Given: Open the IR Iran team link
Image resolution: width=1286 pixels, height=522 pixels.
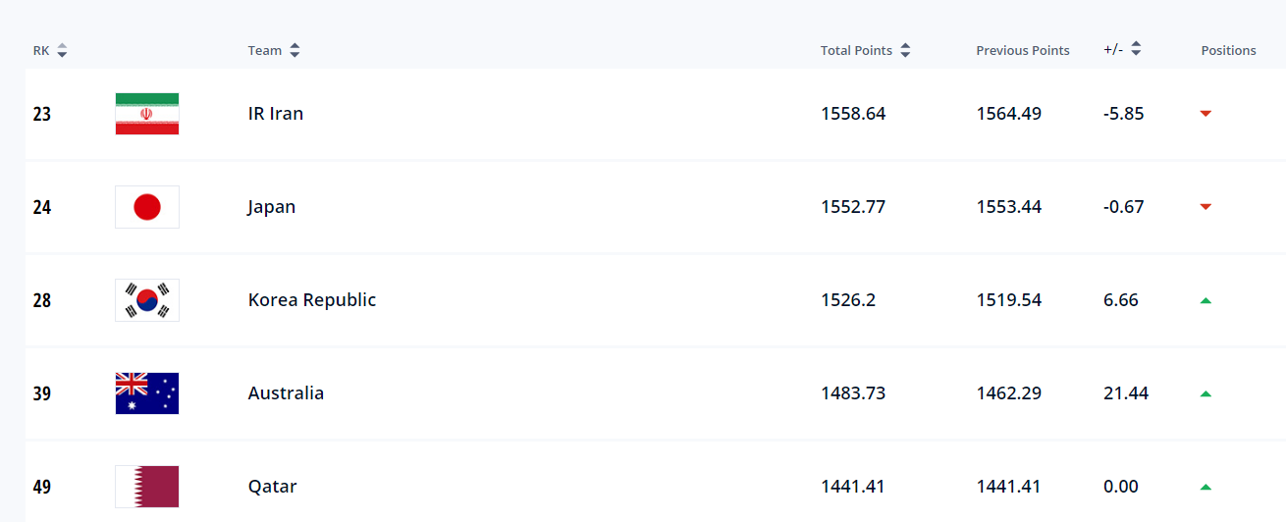Looking at the screenshot, I should [276, 114].
